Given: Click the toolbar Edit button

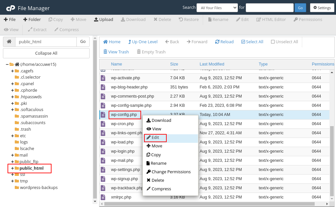Looking at the screenshot, I should point(242,19).
